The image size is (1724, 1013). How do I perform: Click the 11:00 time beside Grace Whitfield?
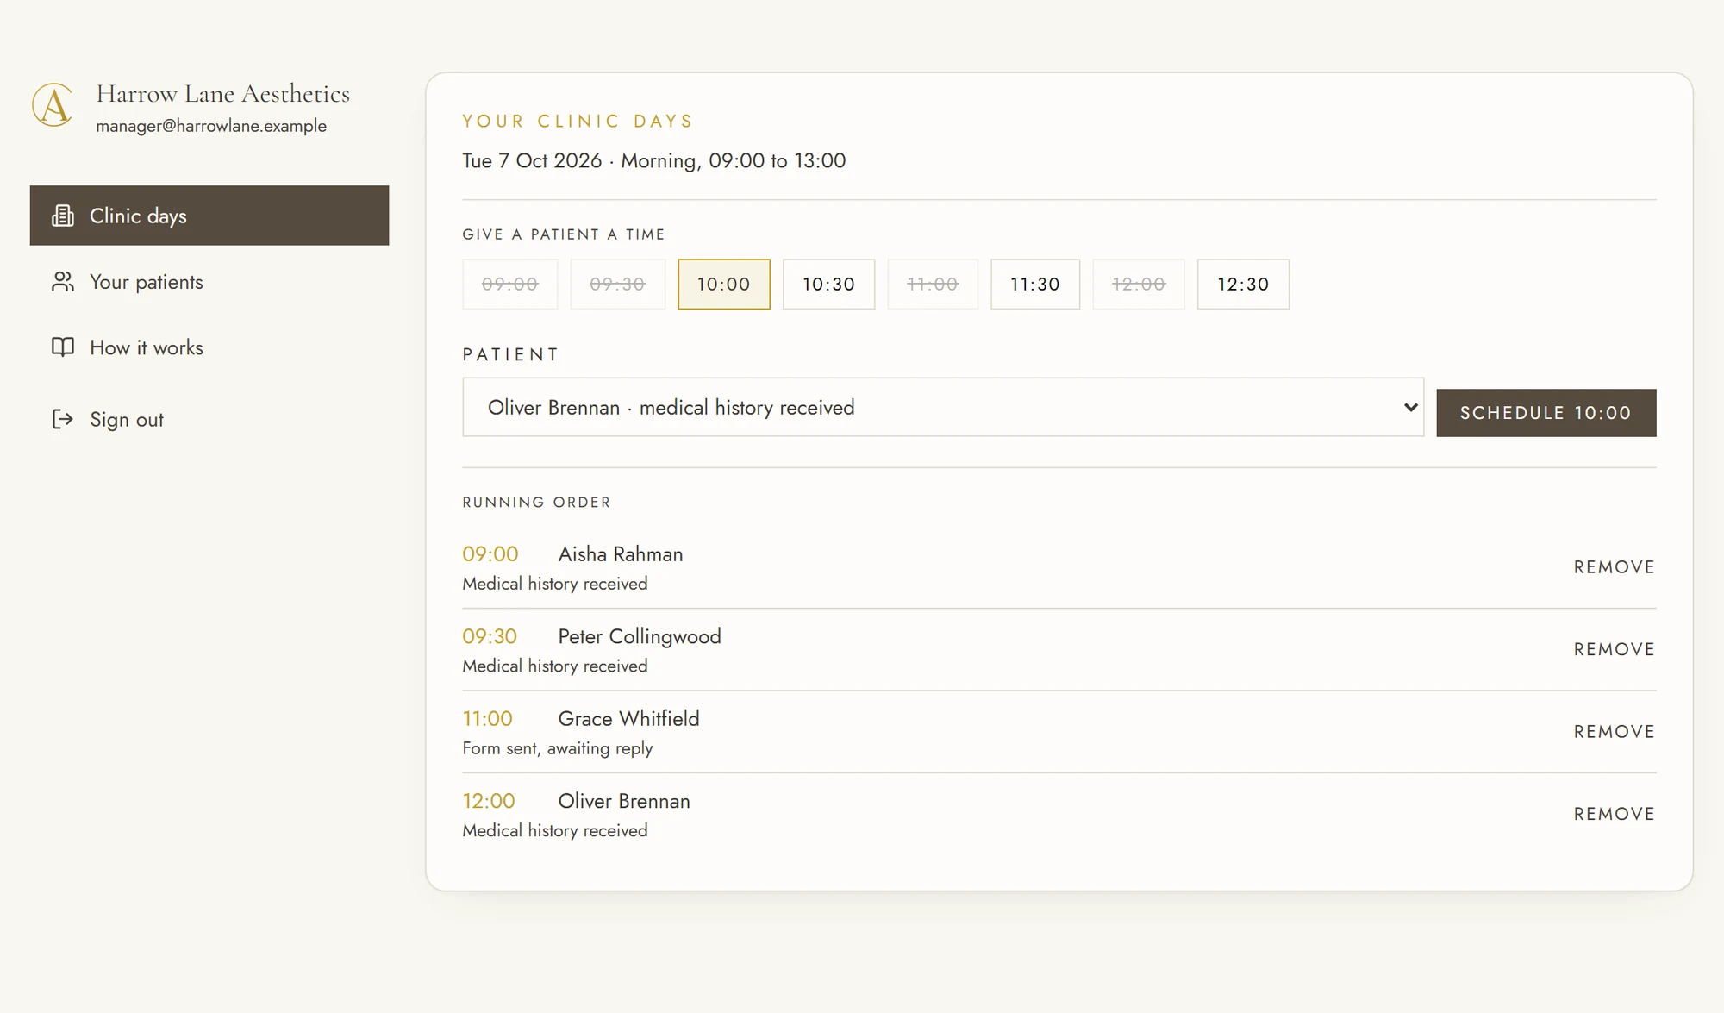pos(488,719)
